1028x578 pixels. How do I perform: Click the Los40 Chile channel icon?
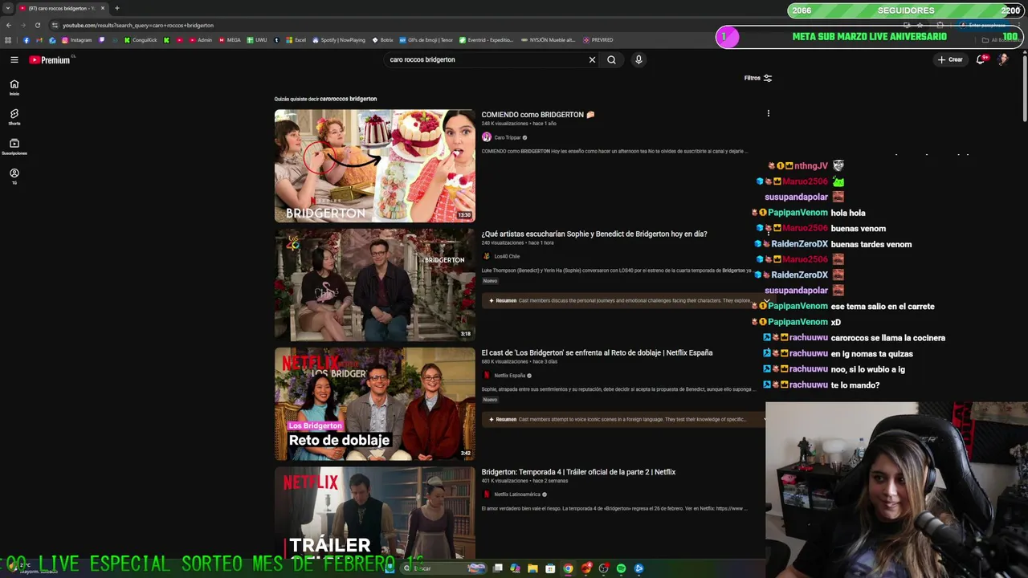[x=486, y=256]
